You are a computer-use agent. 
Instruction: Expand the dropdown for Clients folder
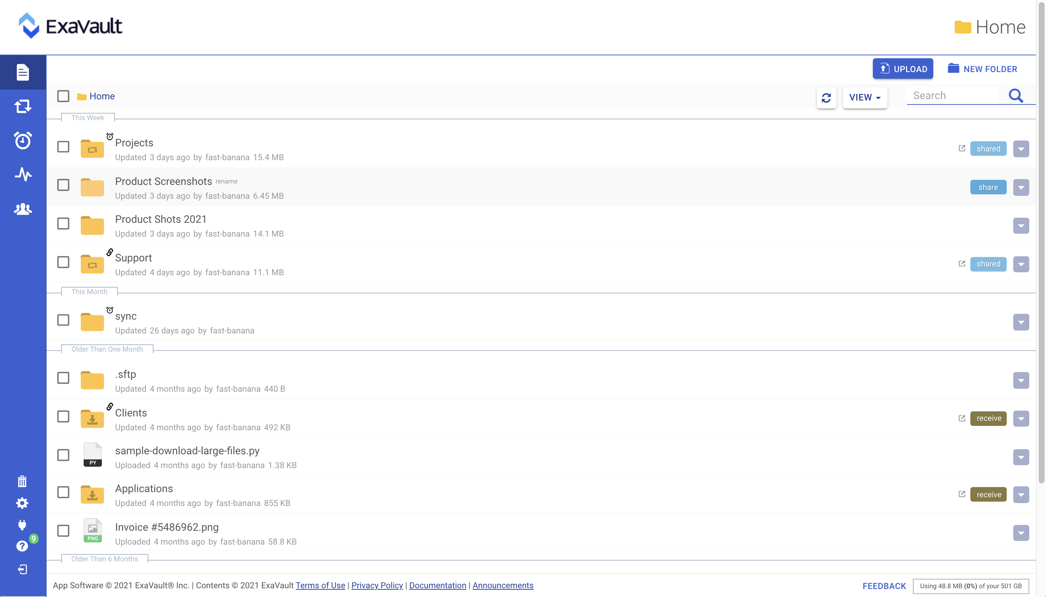tap(1021, 418)
